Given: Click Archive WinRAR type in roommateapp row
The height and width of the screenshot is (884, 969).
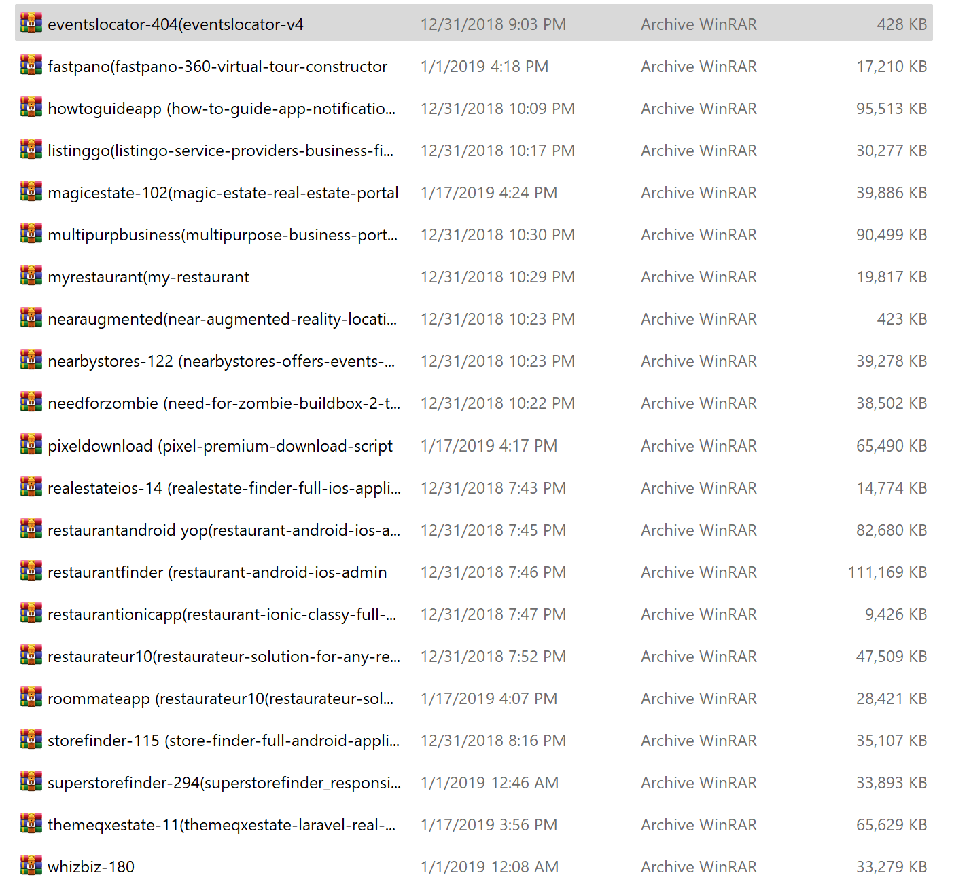Looking at the screenshot, I should coord(699,699).
